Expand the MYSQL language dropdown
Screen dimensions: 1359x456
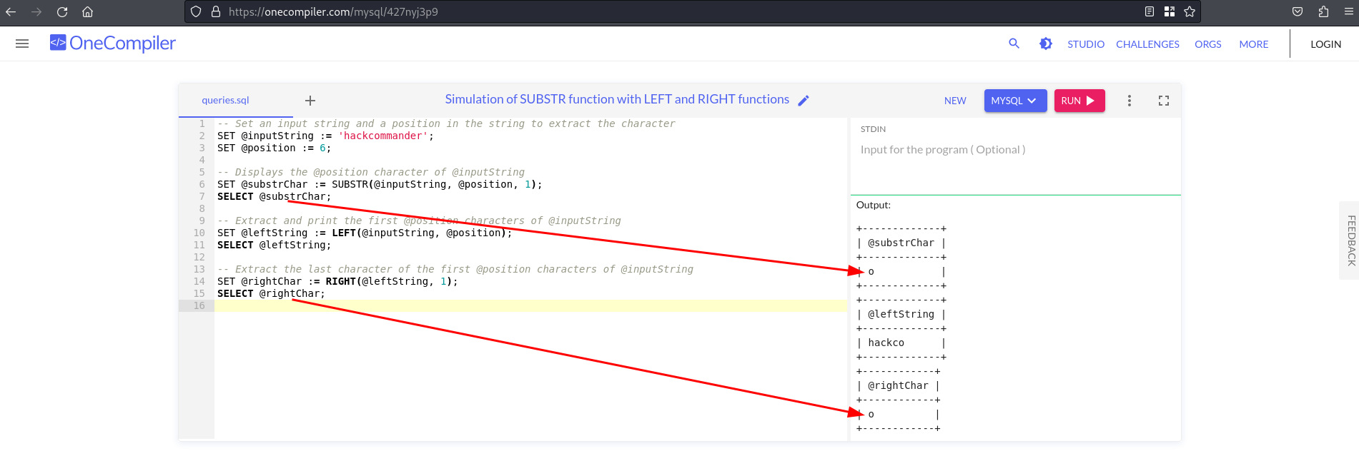click(x=1015, y=101)
